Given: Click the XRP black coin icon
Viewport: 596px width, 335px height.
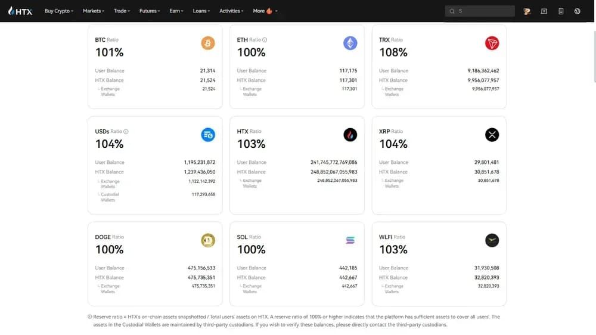Looking at the screenshot, I should tap(492, 135).
